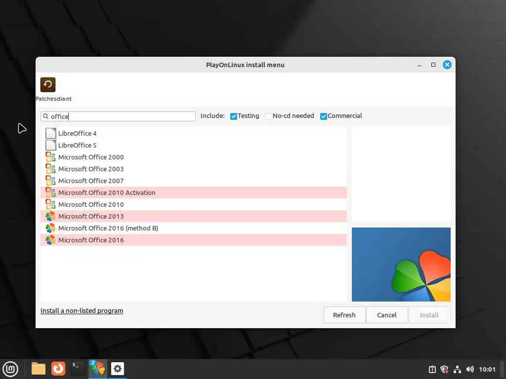Toggle the Commercial checkbox
Image resolution: width=506 pixels, height=379 pixels.
(324, 116)
